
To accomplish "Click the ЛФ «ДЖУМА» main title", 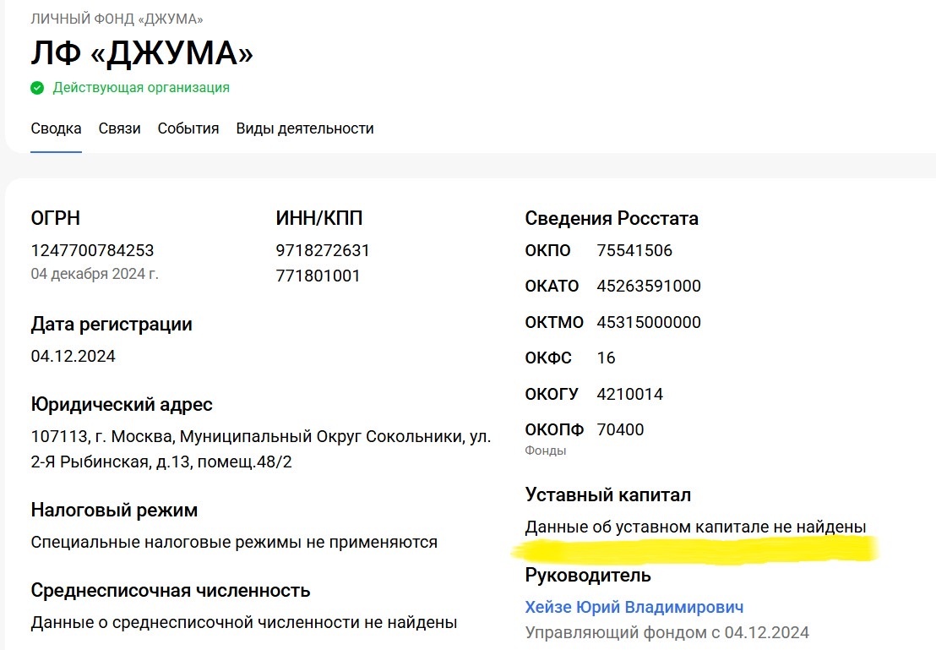I will (142, 52).
